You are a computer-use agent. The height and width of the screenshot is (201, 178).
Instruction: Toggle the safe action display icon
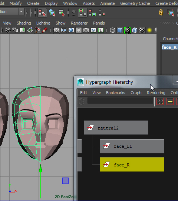93,30
